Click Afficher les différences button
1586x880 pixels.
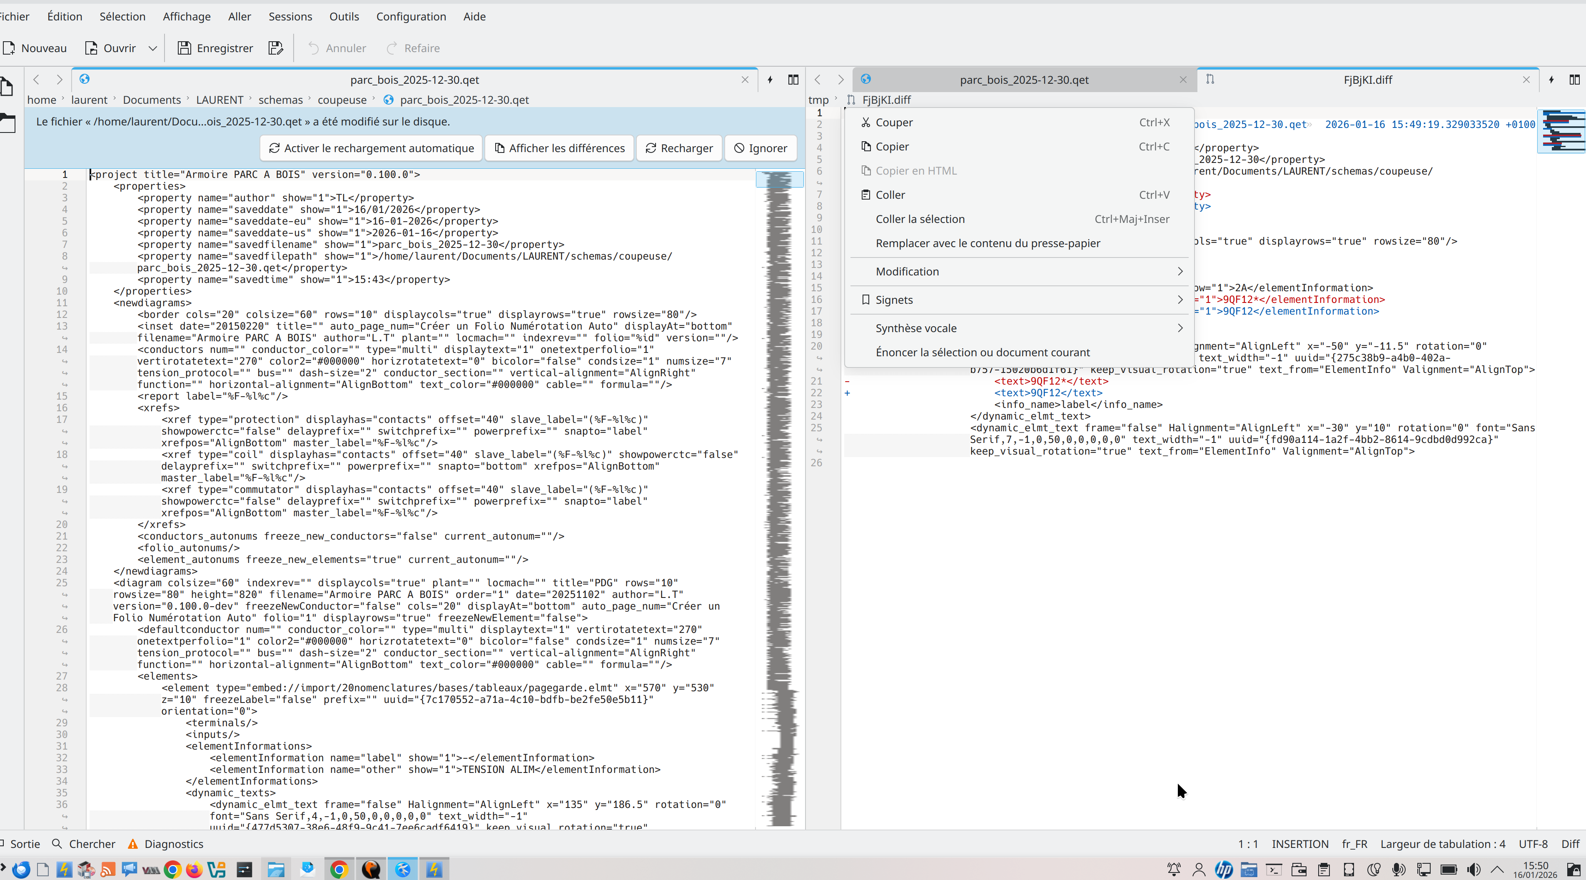pos(559,148)
